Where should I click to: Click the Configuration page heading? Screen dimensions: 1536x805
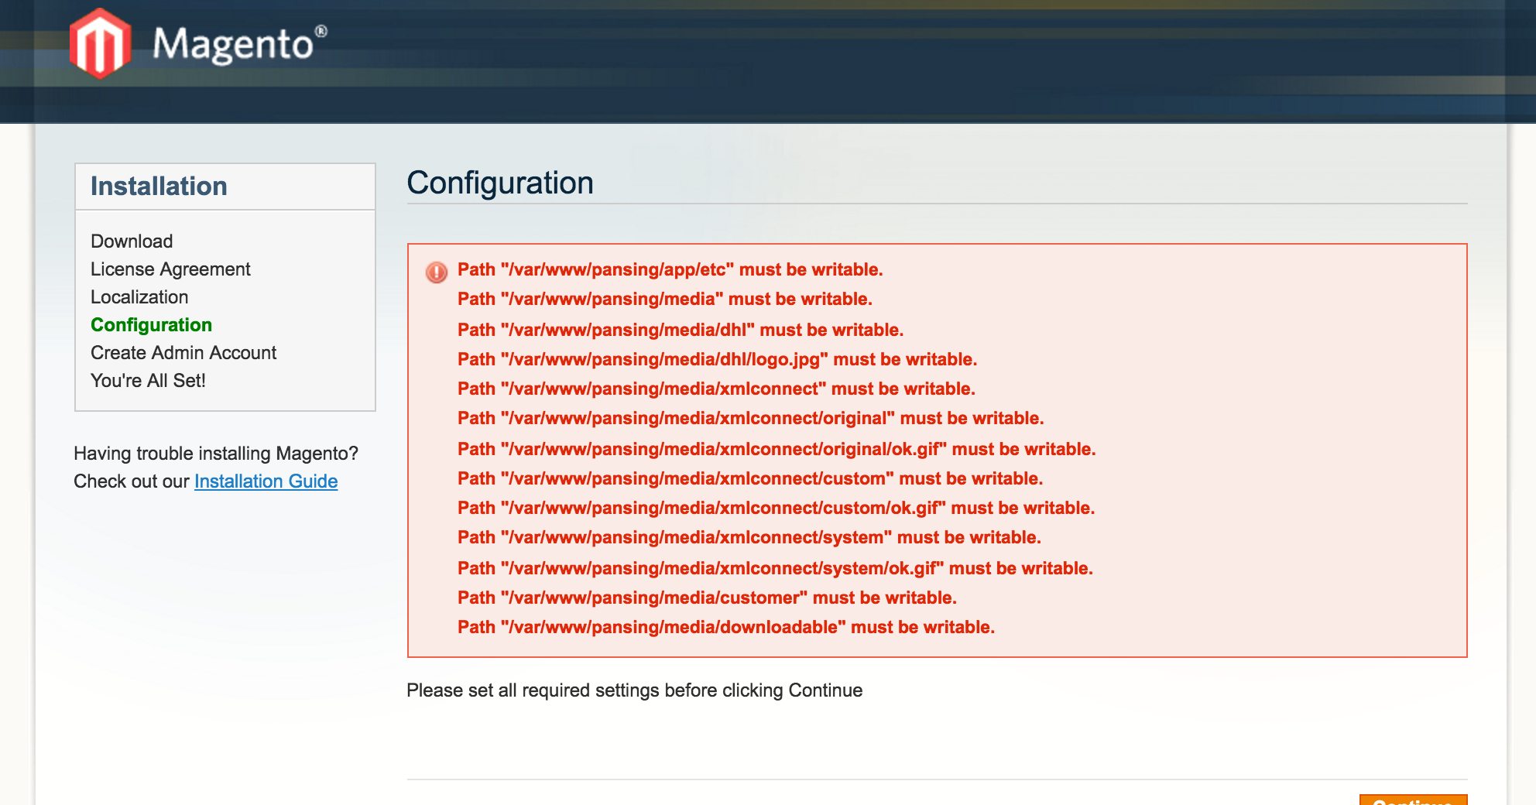(500, 183)
